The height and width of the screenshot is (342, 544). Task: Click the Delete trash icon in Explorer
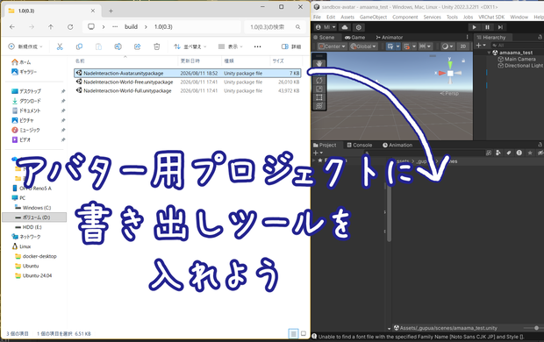coord(157,46)
